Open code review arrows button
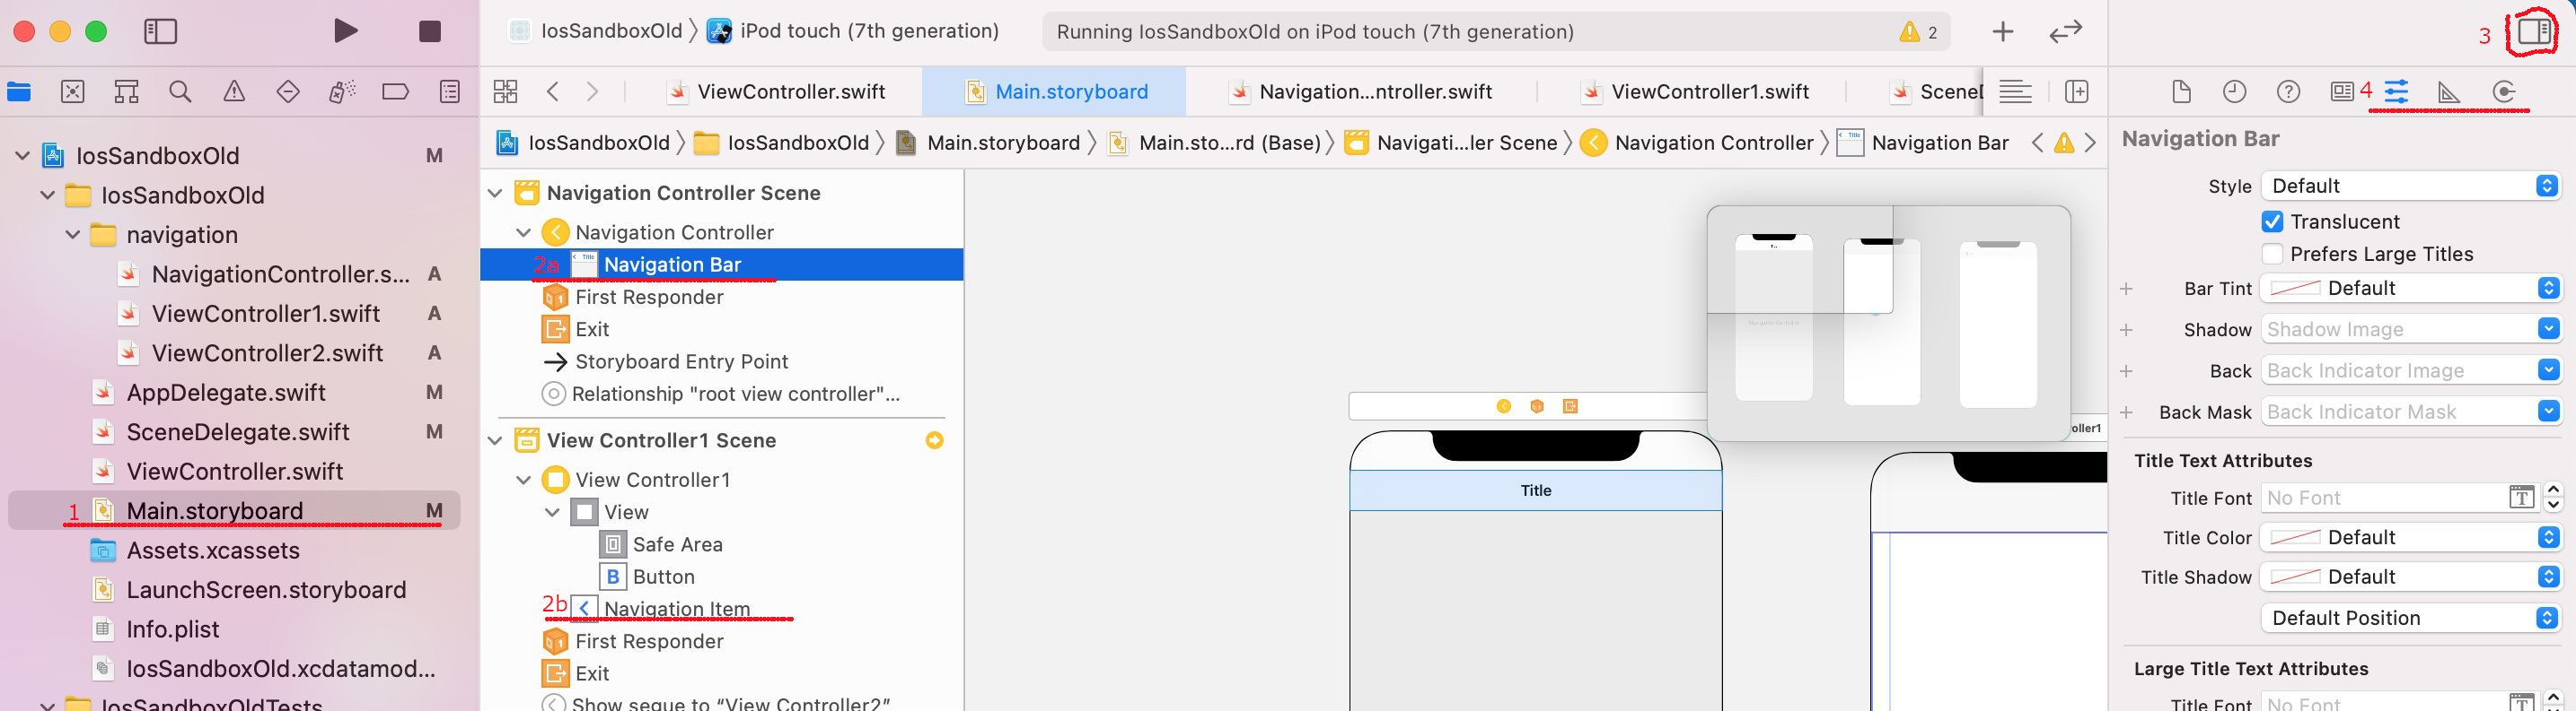 pyautogui.click(x=2066, y=32)
